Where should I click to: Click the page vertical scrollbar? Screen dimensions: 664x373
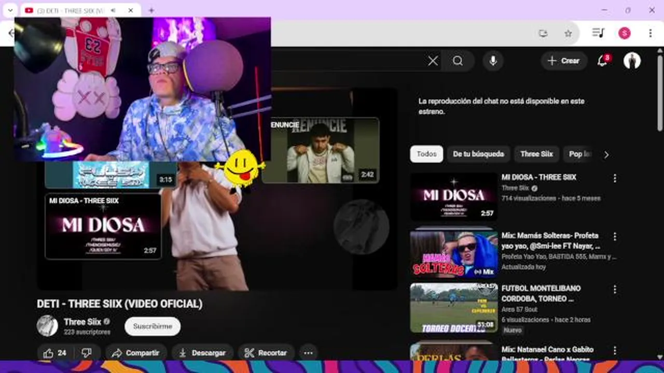(x=660, y=93)
